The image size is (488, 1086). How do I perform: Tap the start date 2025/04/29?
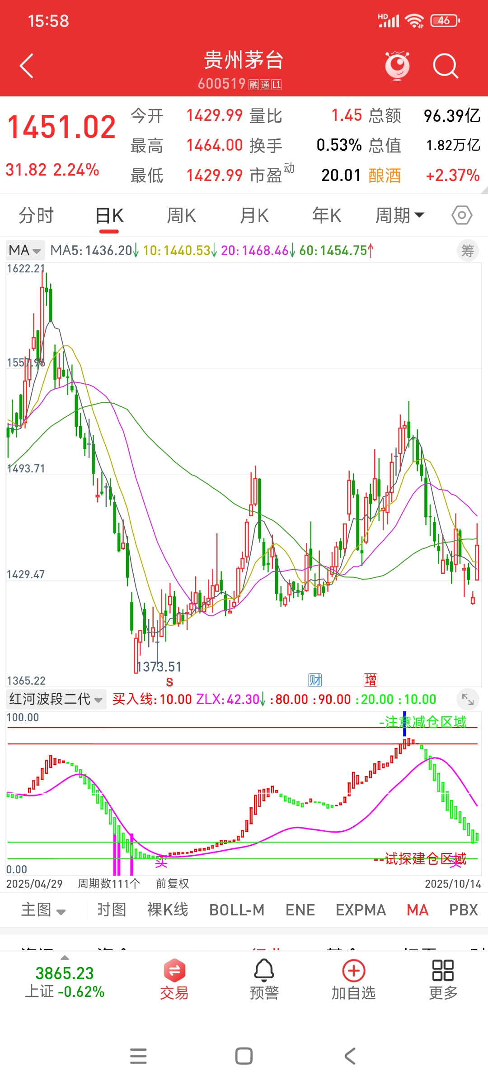[x=34, y=884]
